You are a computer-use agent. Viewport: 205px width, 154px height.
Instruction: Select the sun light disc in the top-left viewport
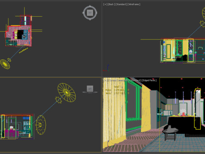click(5, 64)
